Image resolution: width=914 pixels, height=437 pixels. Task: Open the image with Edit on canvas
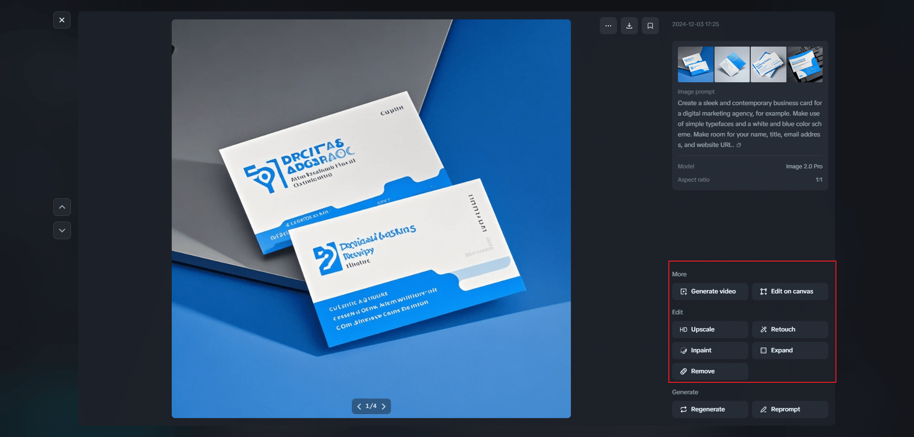[789, 291]
